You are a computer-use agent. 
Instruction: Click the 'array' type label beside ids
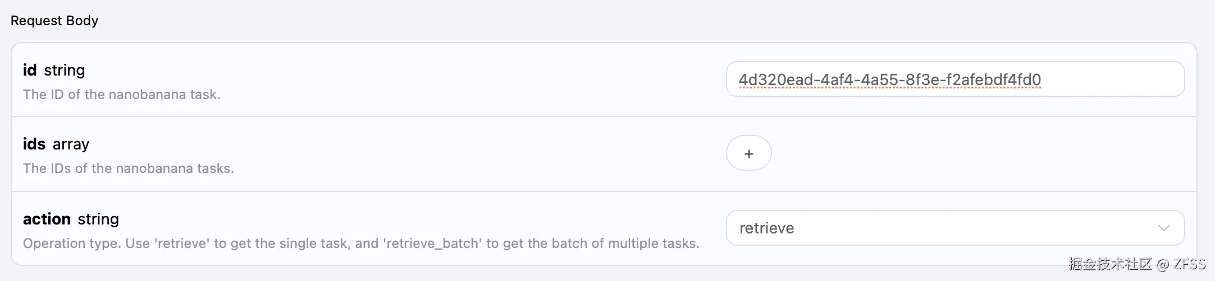[x=71, y=144]
